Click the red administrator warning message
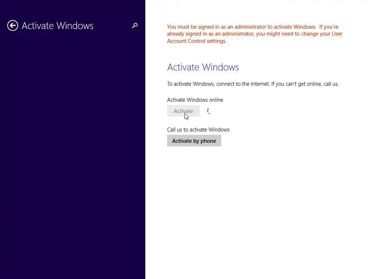Screen dimensions: 372x279 pos(255,34)
